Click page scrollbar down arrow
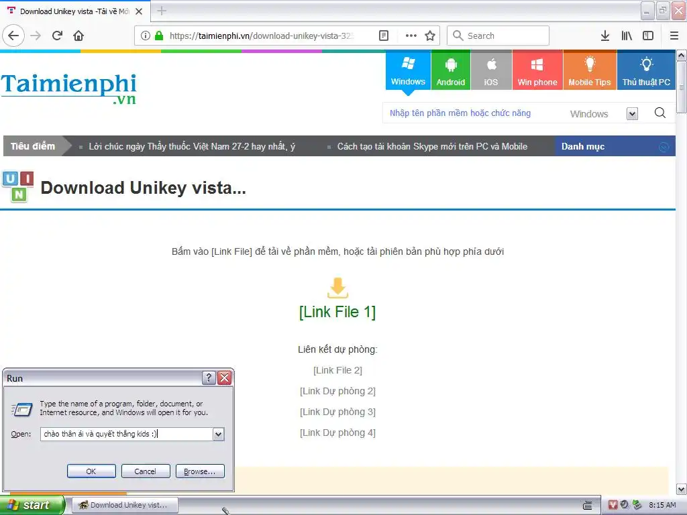This screenshot has width=687, height=515. 682,489
